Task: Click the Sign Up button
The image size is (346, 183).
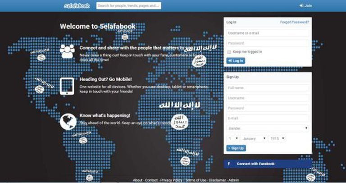Action: [x=236, y=148]
